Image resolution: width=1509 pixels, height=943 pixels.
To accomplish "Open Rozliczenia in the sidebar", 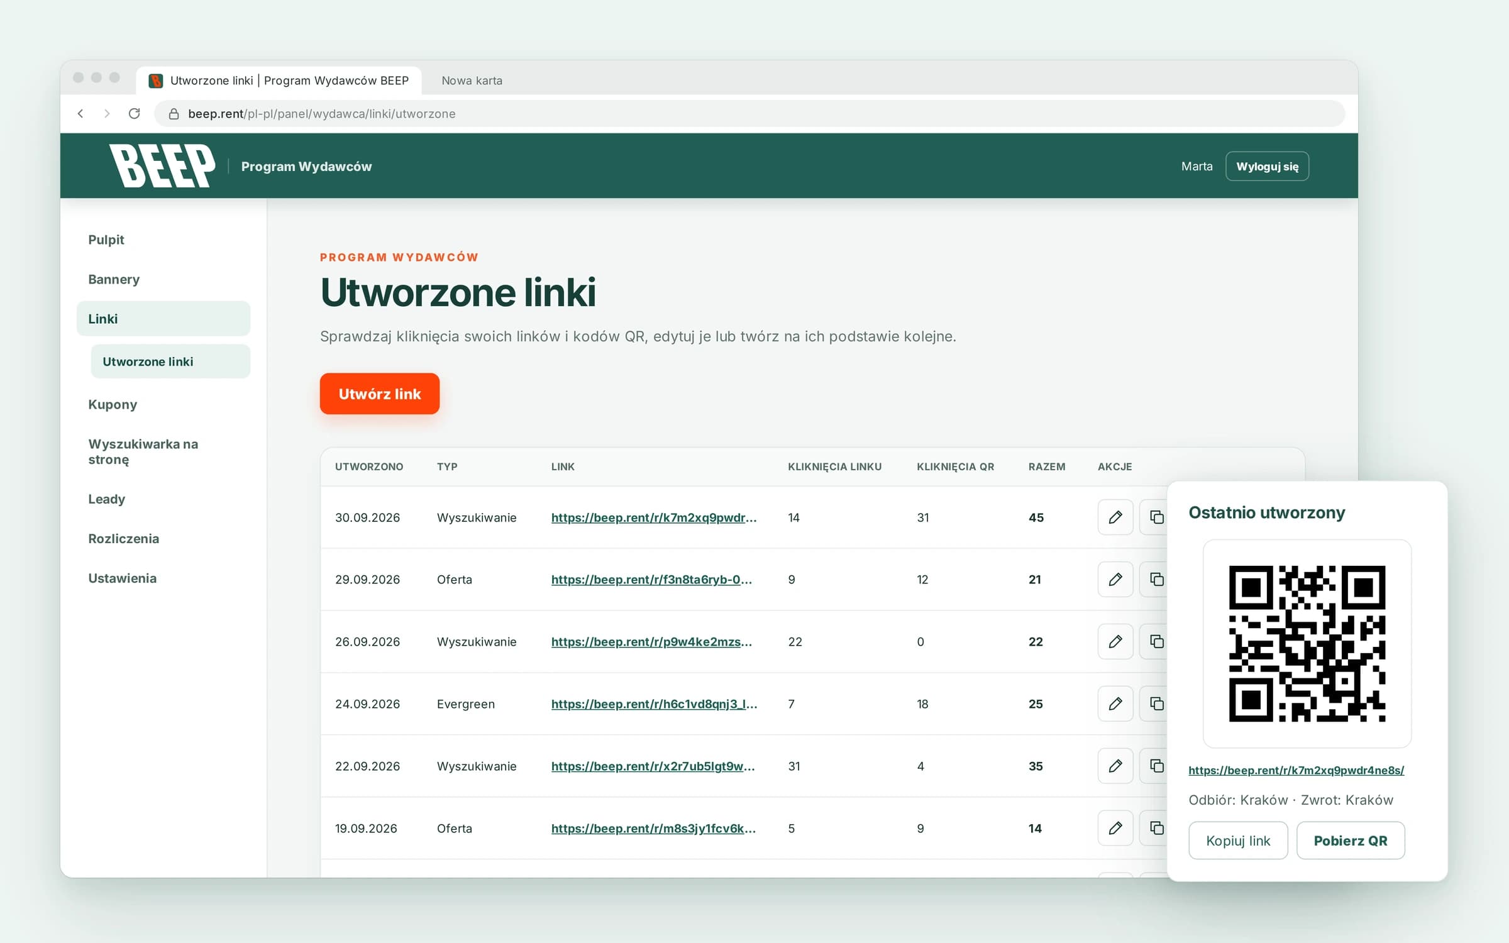I will tap(163, 539).
